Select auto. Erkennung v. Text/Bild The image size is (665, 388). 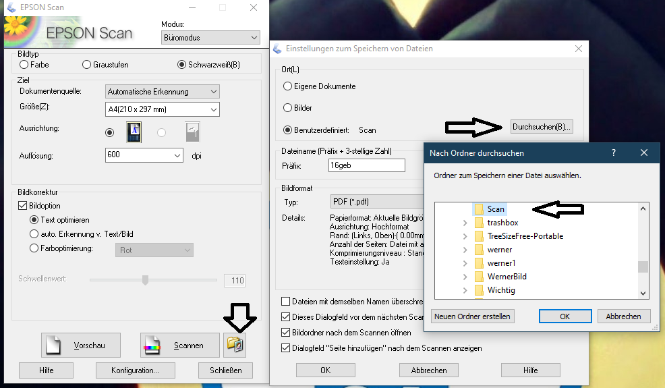click(34, 234)
